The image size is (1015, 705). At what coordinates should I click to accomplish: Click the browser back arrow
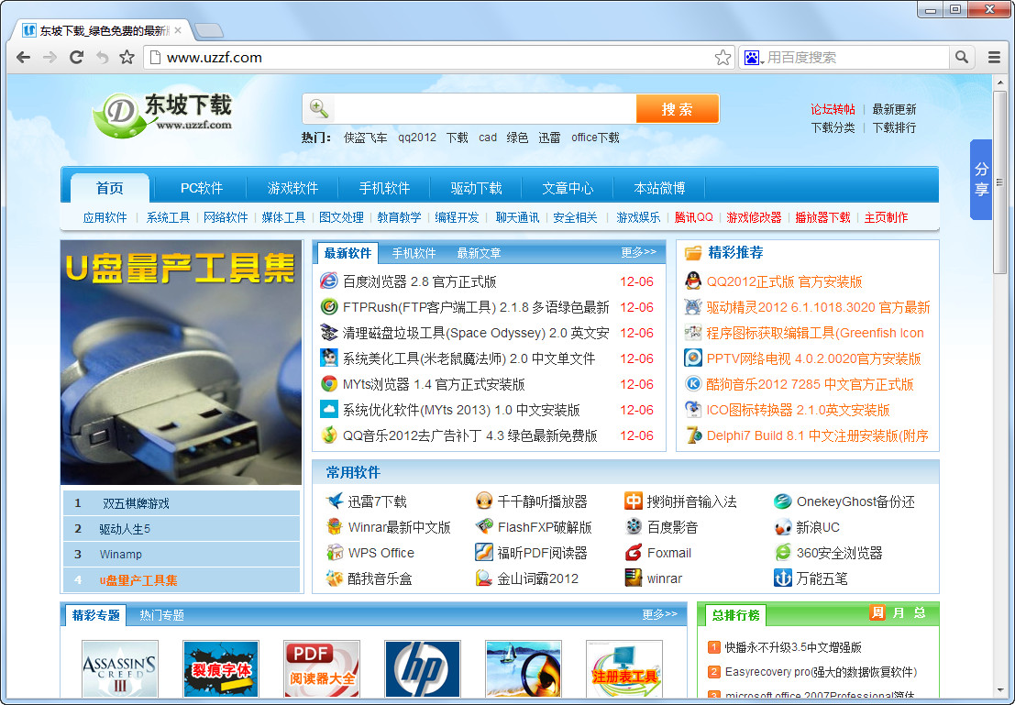tap(23, 58)
